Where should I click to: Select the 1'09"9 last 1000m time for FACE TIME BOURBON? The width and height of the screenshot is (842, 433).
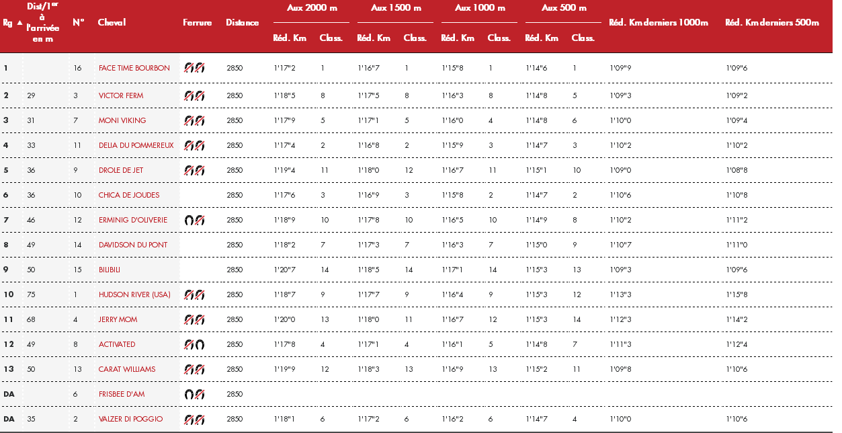click(621, 68)
